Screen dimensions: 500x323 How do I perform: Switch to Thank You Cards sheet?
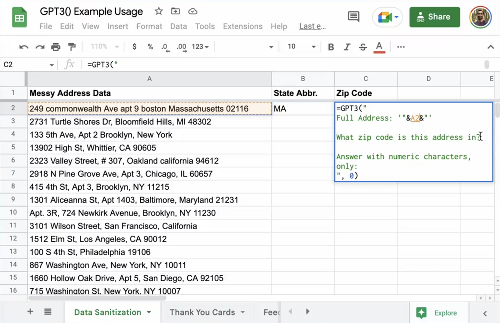click(202, 312)
